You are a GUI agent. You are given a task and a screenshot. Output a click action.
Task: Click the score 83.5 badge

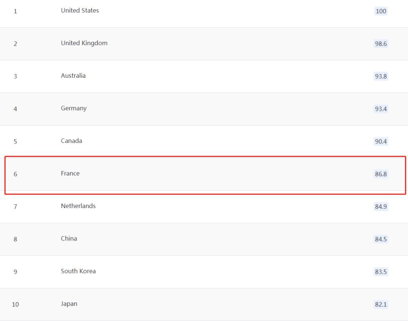pos(381,272)
